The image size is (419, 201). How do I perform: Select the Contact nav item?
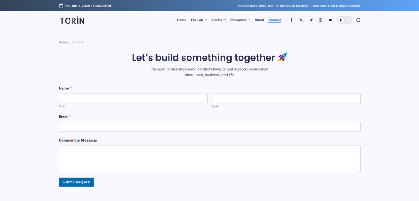click(275, 20)
